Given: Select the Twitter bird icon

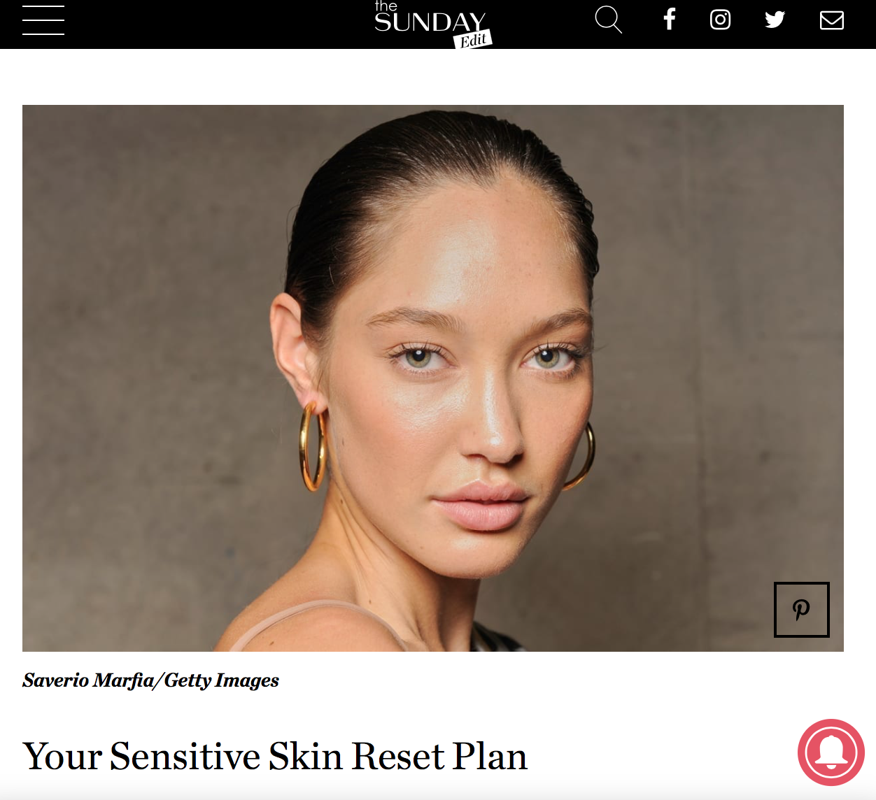Looking at the screenshot, I should click(x=775, y=20).
